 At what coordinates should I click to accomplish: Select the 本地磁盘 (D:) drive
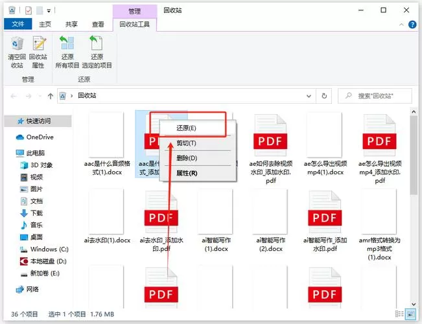pyautogui.click(x=43, y=261)
